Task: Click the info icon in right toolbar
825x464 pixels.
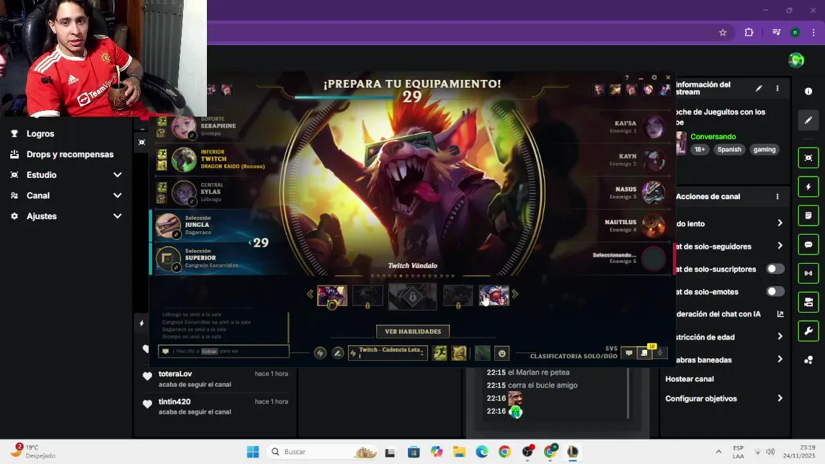Action: 808,92
